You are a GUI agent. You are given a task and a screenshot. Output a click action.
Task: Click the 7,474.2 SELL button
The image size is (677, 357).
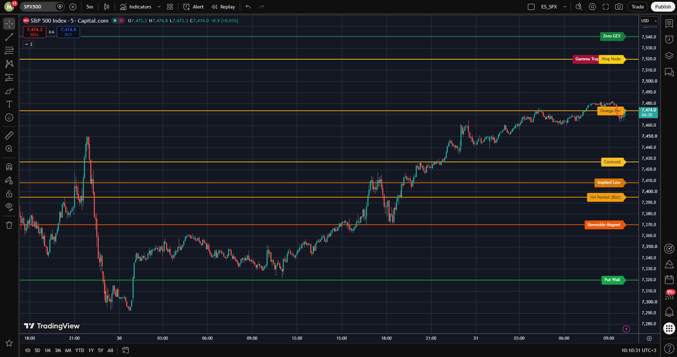(x=34, y=32)
